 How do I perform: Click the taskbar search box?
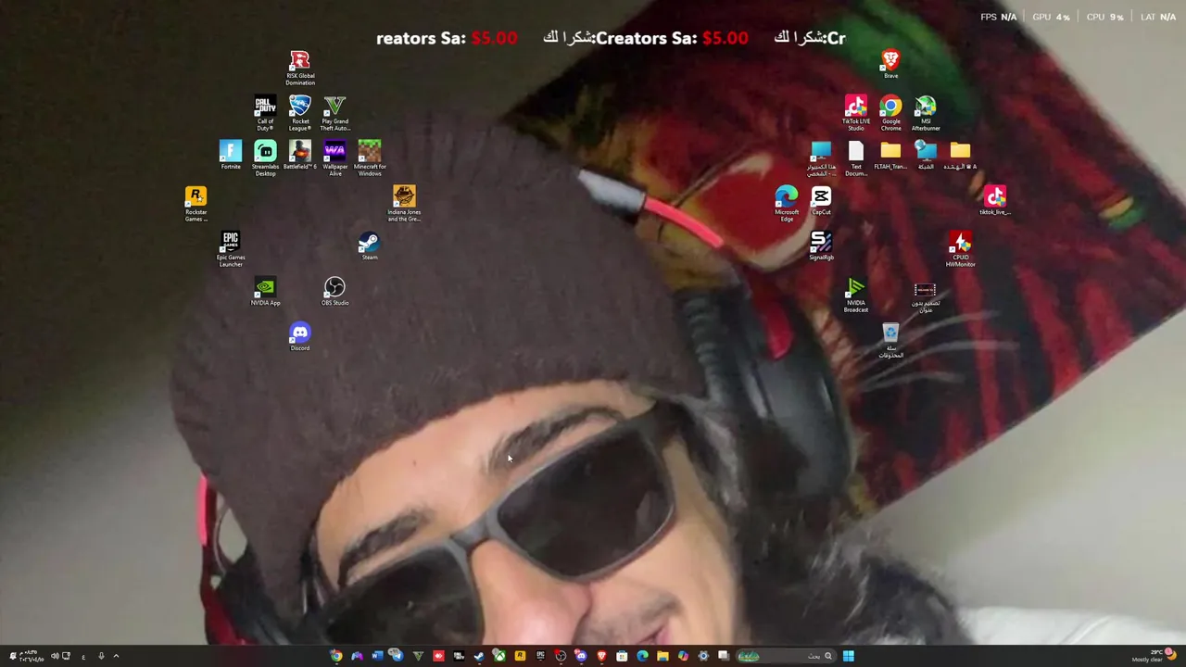(x=786, y=656)
